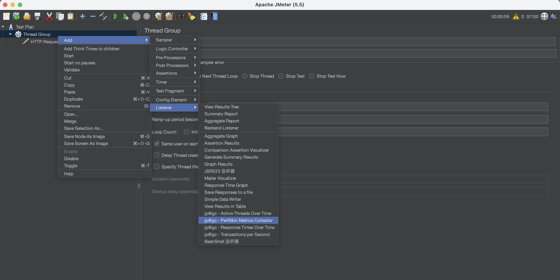Click the Toggle toolbar icon beside the minus
This screenshot has height=280, width=560.
click(x=103, y=16)
